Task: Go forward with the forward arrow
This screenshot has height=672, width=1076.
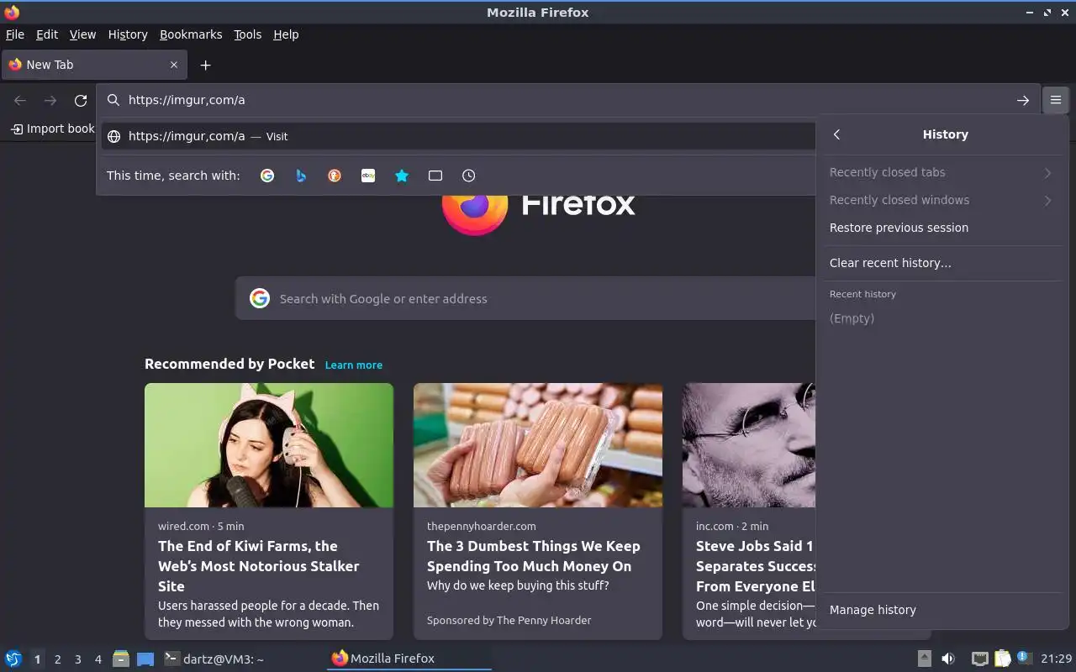Action: (50, 100)
